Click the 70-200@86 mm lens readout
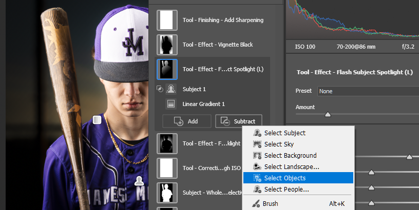The width and height of the screenshot is (419, 210). (356, 47)
